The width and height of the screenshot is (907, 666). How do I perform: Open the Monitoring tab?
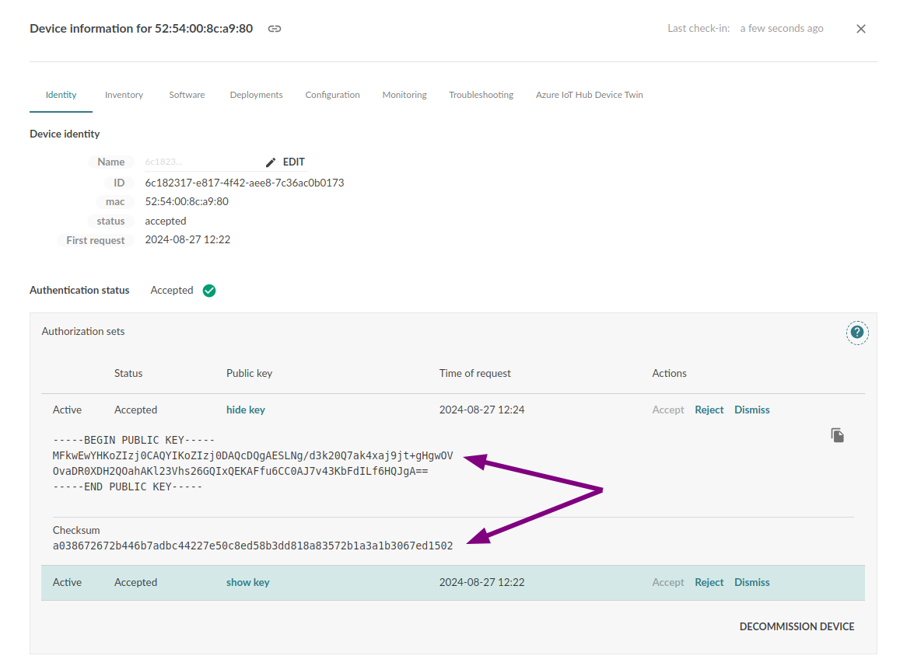404,95
